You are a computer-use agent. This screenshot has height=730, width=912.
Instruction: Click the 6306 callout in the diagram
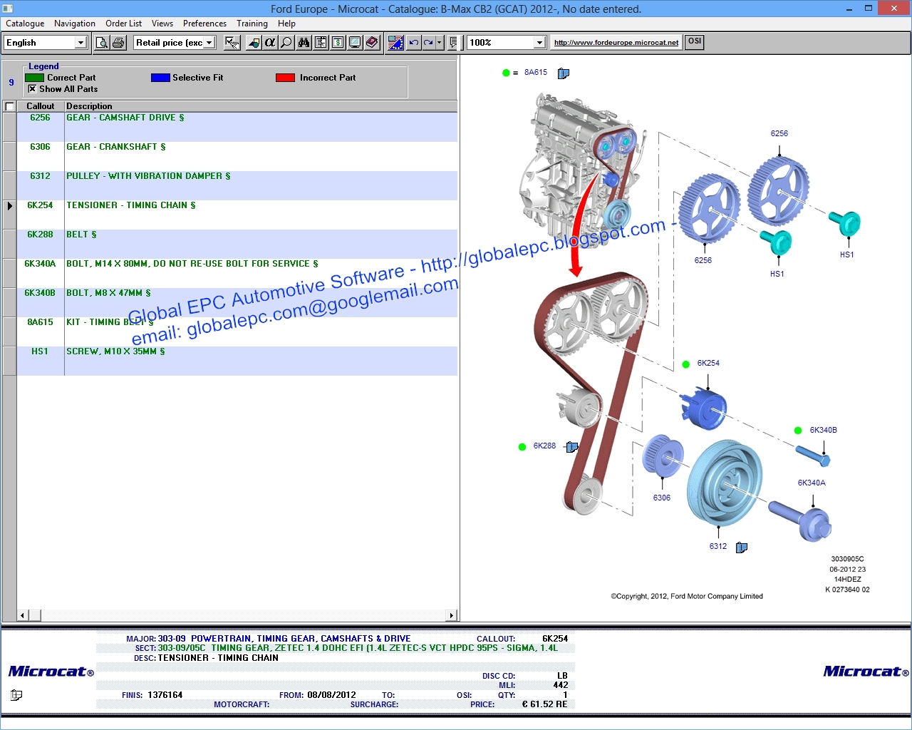click(x=662, y=498)
